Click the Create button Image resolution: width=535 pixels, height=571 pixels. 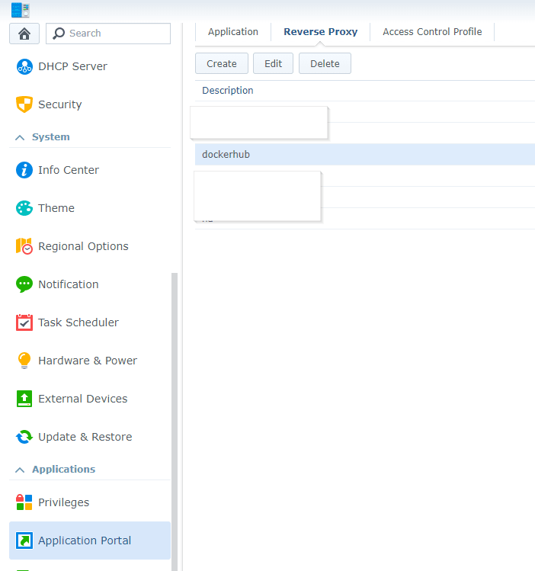click(222, 64)
